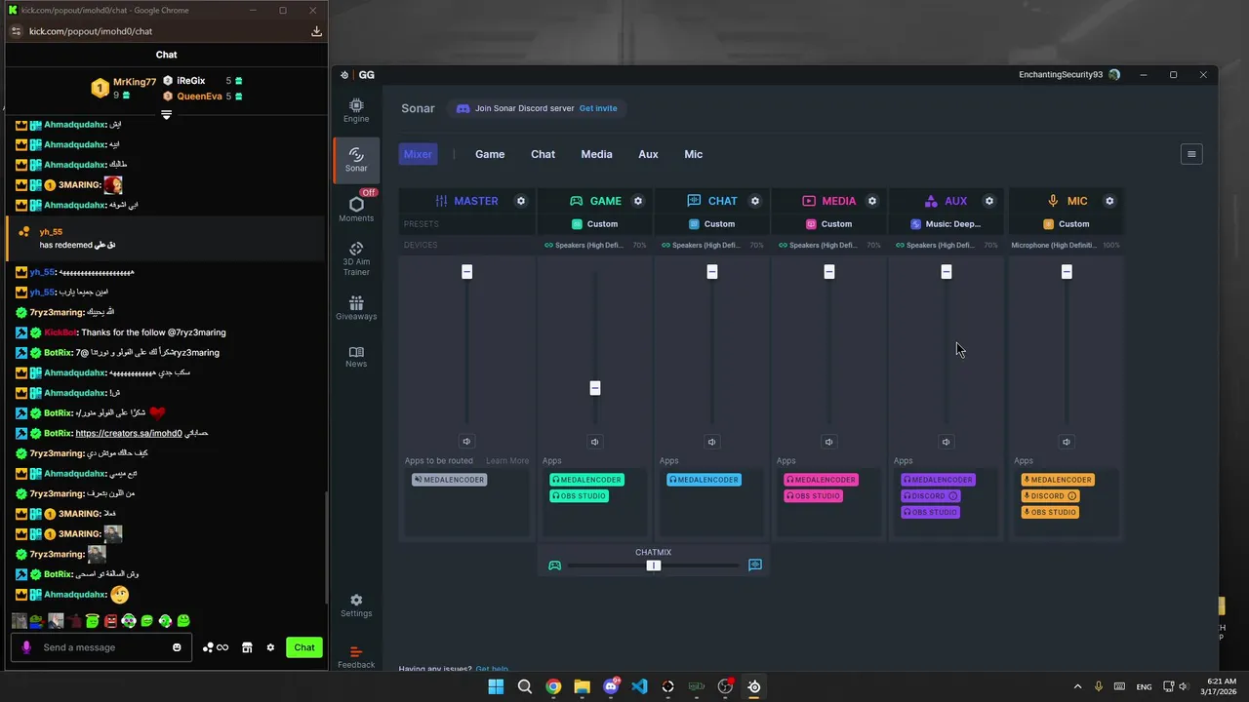1249x702 pixels.
Task: Open GG Settings in the sidebar
Action: tap(356, 605)
